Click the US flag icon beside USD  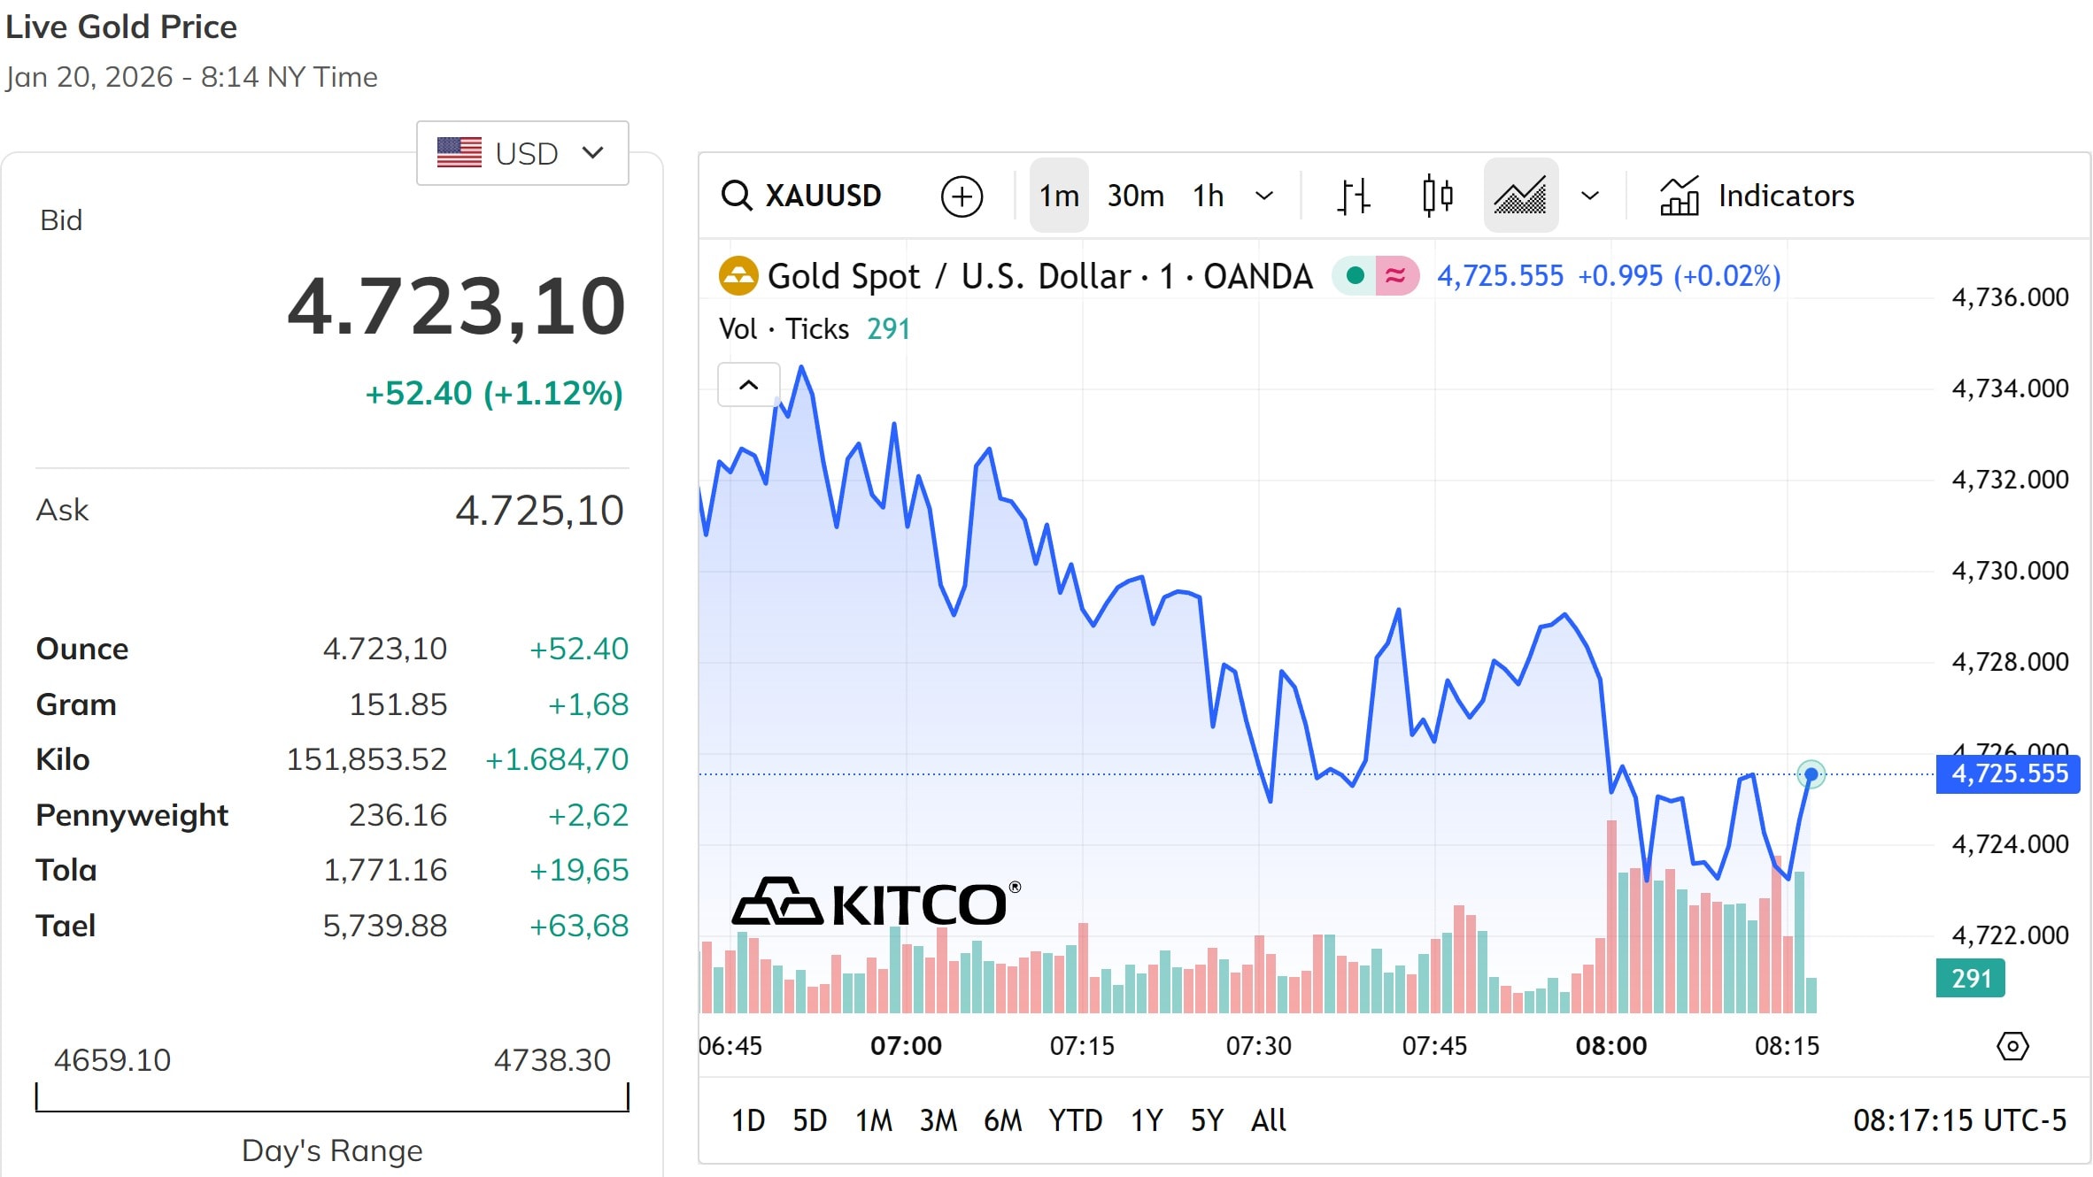click(x=460, y=151)
